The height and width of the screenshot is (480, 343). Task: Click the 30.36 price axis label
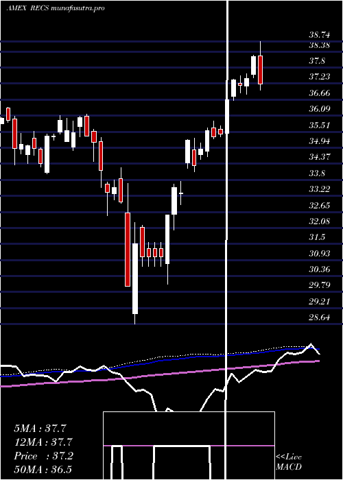click(x=320, y=269)
